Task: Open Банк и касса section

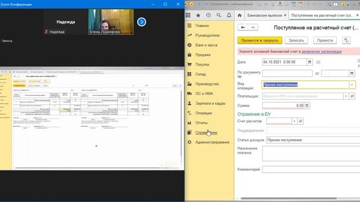Action: click(x=206, y=45)
